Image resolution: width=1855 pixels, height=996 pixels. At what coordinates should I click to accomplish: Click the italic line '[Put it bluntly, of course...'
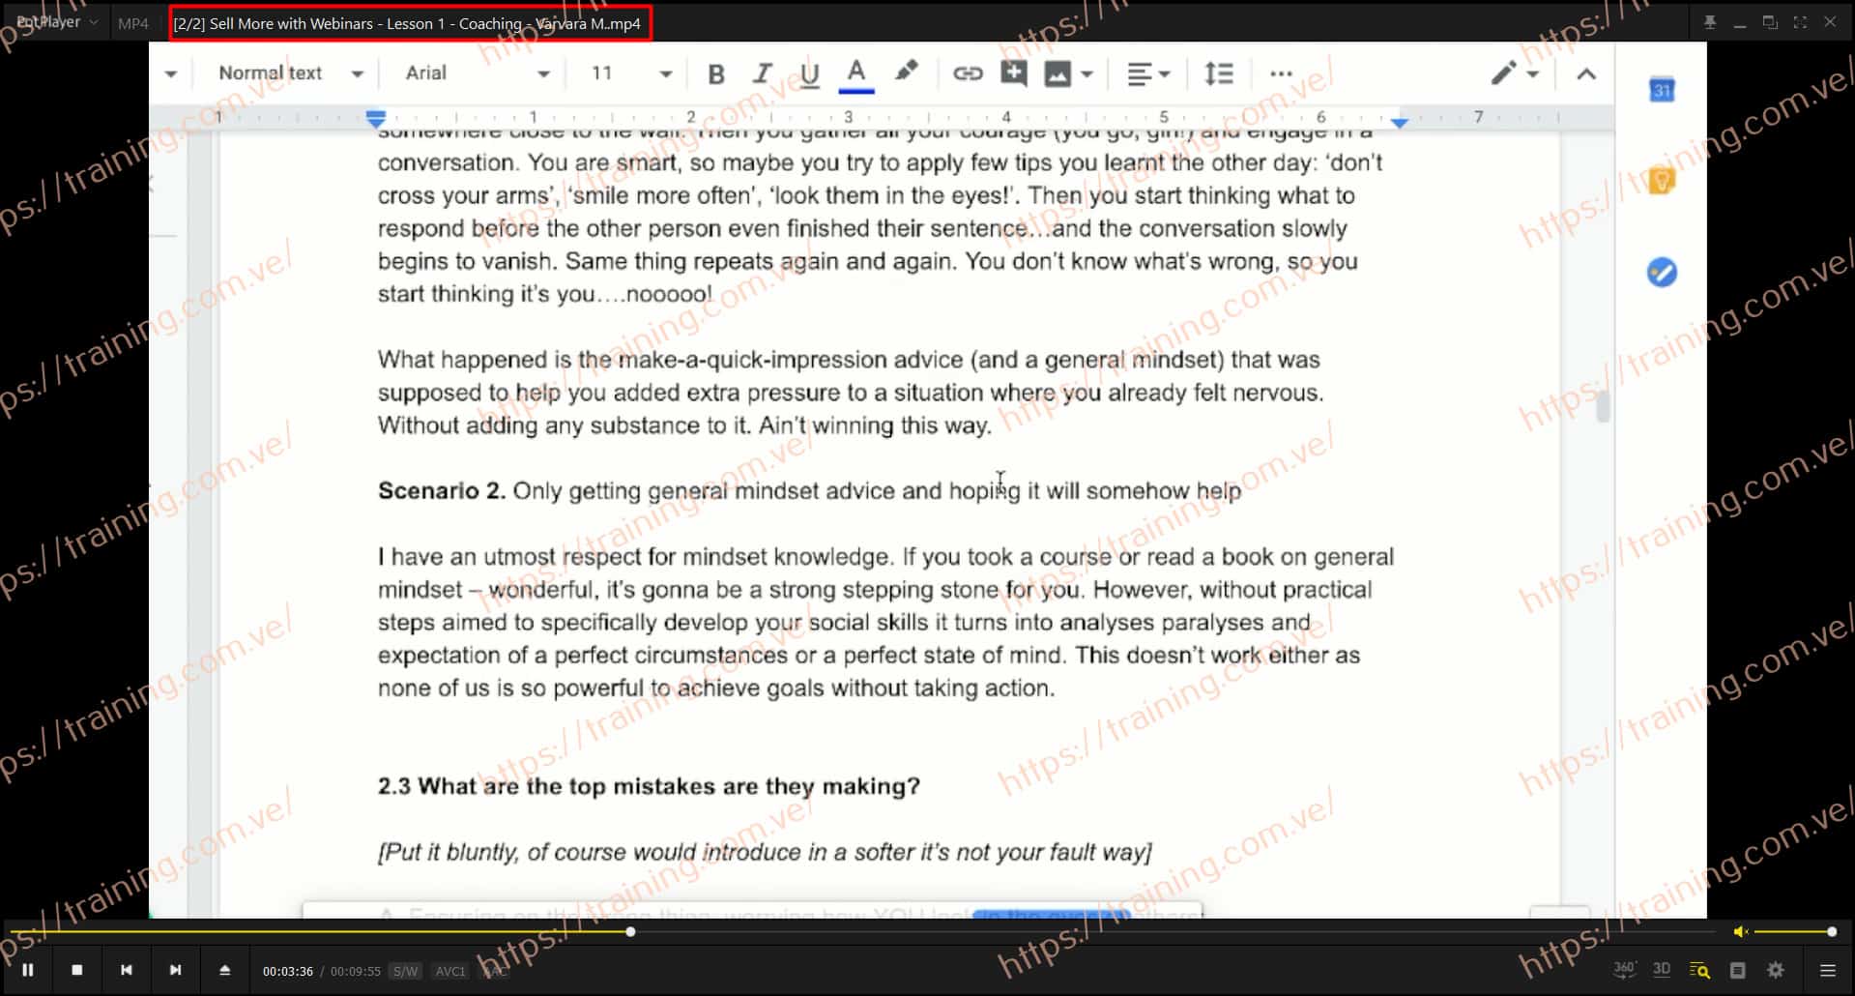point(765,852)
